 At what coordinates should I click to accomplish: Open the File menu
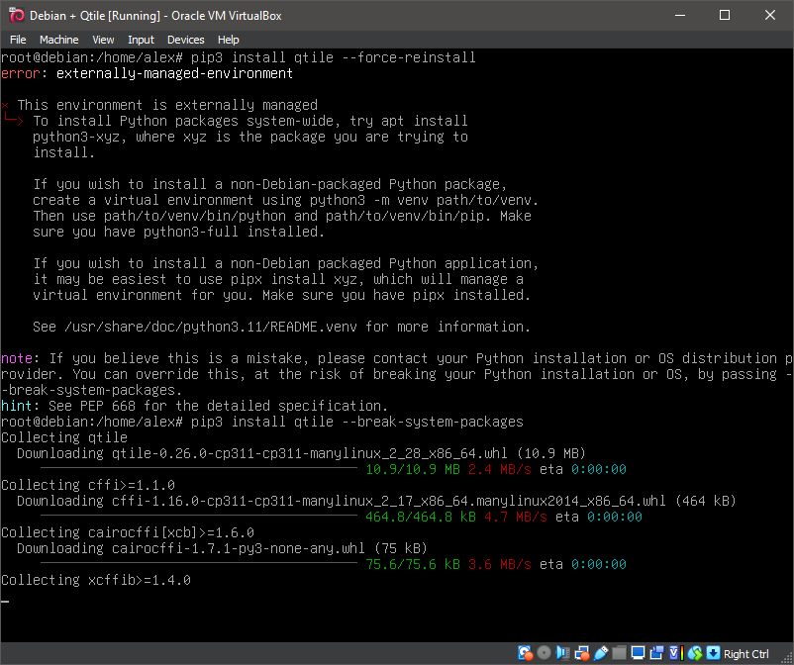click(x=18, y=39)
